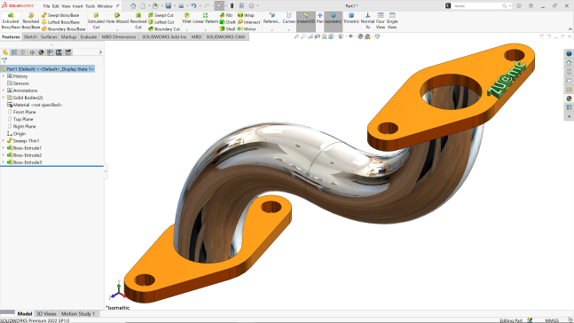Open the ConfigurationManager tab icon
Screen dimensions: 574x323
click(23, 52)
